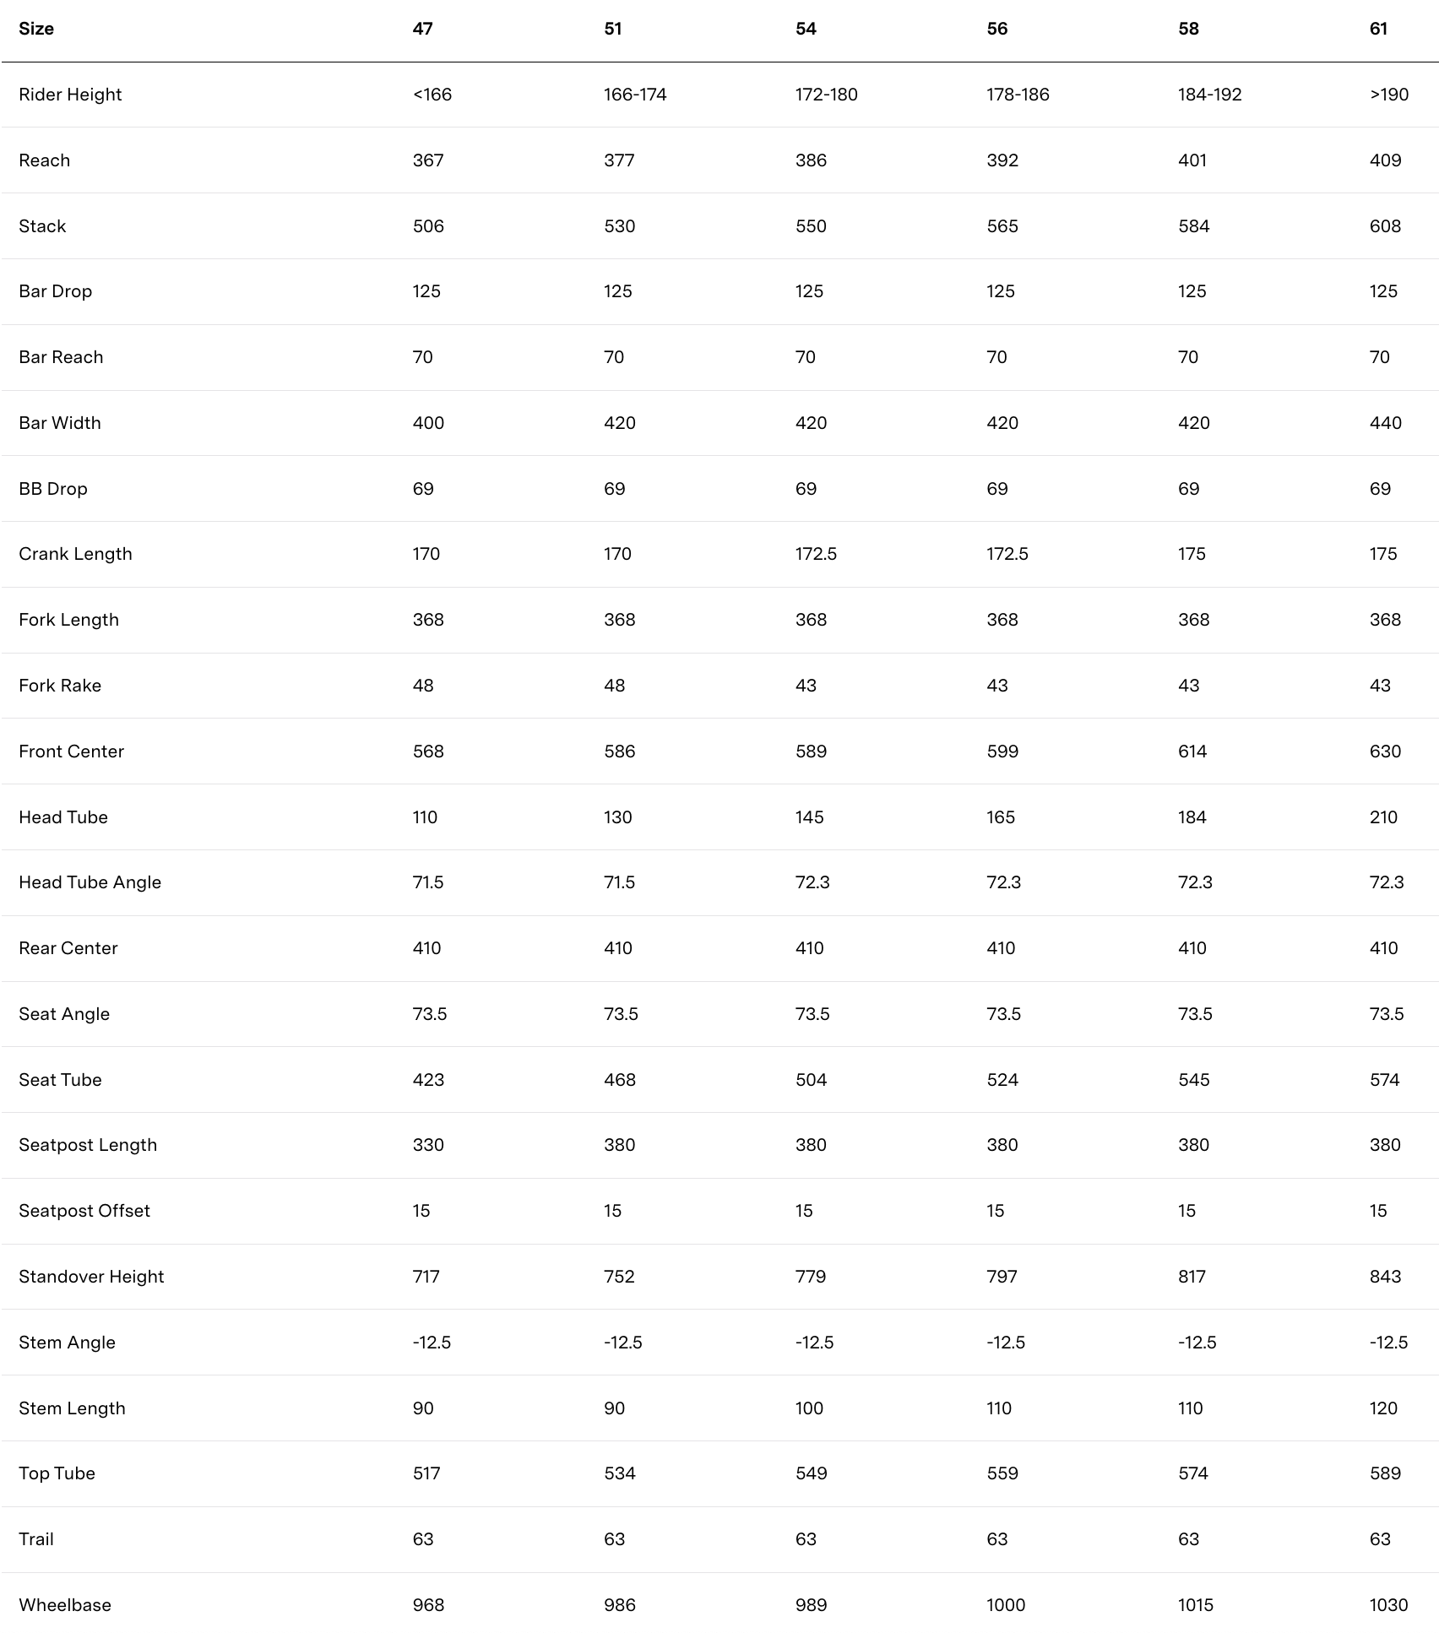The width and height of the screenshot is (1439, 1633).
Task: Select the size 56 column header
Action: pos(996,29)
